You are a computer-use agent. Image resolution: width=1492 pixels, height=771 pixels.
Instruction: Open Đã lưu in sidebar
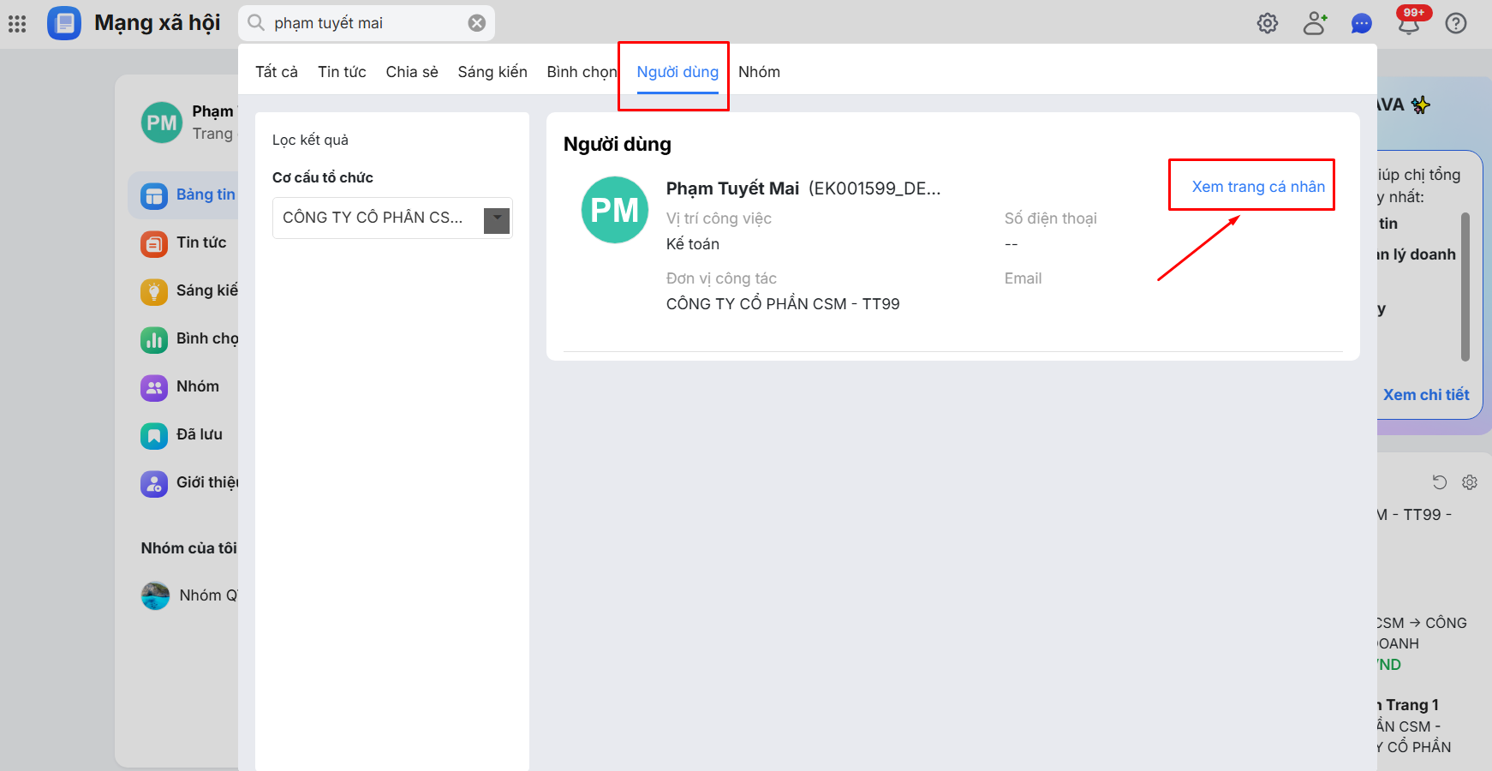tap(200, 434)
